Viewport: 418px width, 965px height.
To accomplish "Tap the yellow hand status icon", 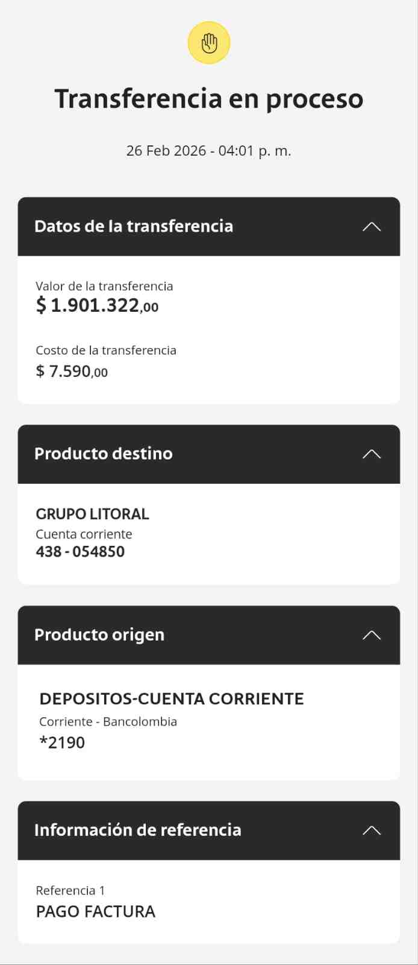I will click(x=209, y=43).
